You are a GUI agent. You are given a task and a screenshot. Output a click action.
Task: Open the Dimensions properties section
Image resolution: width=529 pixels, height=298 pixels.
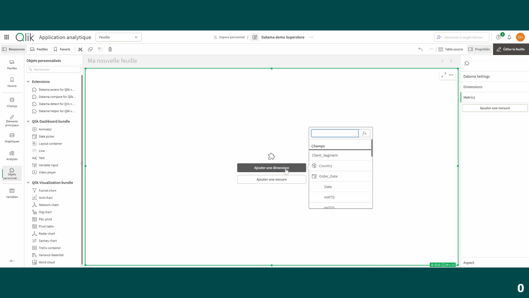473,87
